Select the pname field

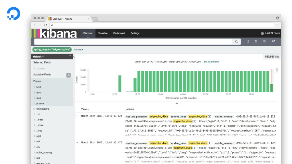pos(40,103)
